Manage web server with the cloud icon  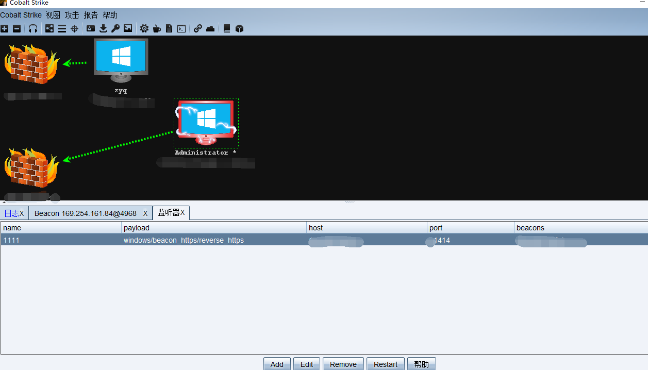[210, 29]
